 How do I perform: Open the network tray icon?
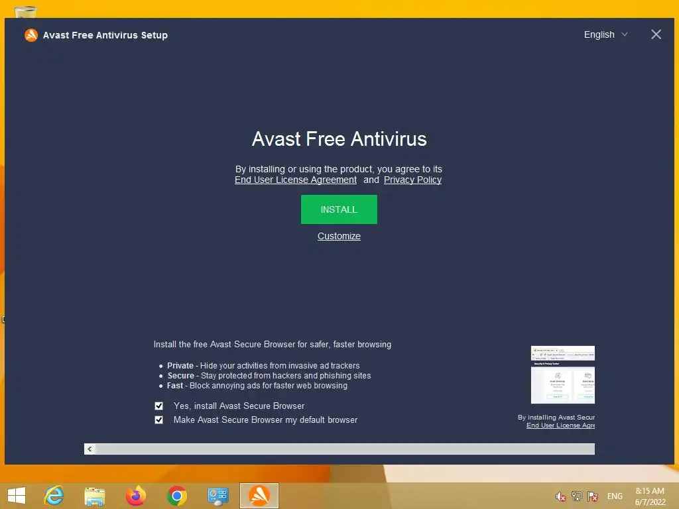[x=576, y=496]
